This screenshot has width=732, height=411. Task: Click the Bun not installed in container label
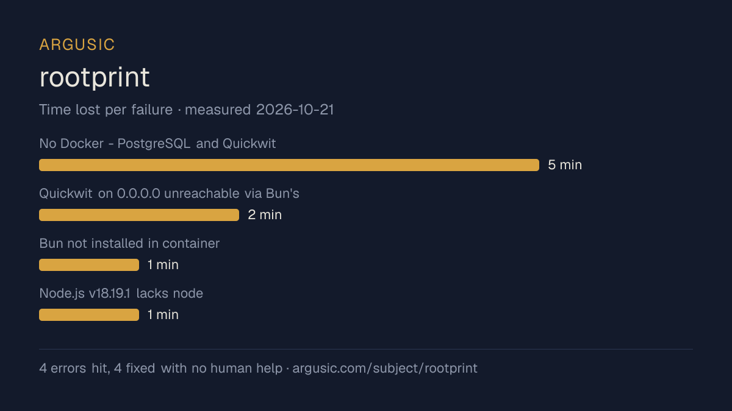click(129, 244)
